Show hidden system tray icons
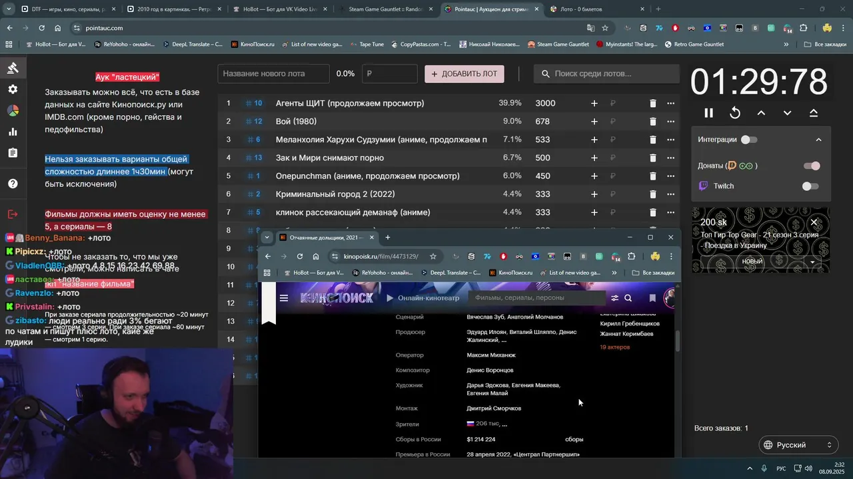Viewport: 853px width, 479px height. [750, 468]
